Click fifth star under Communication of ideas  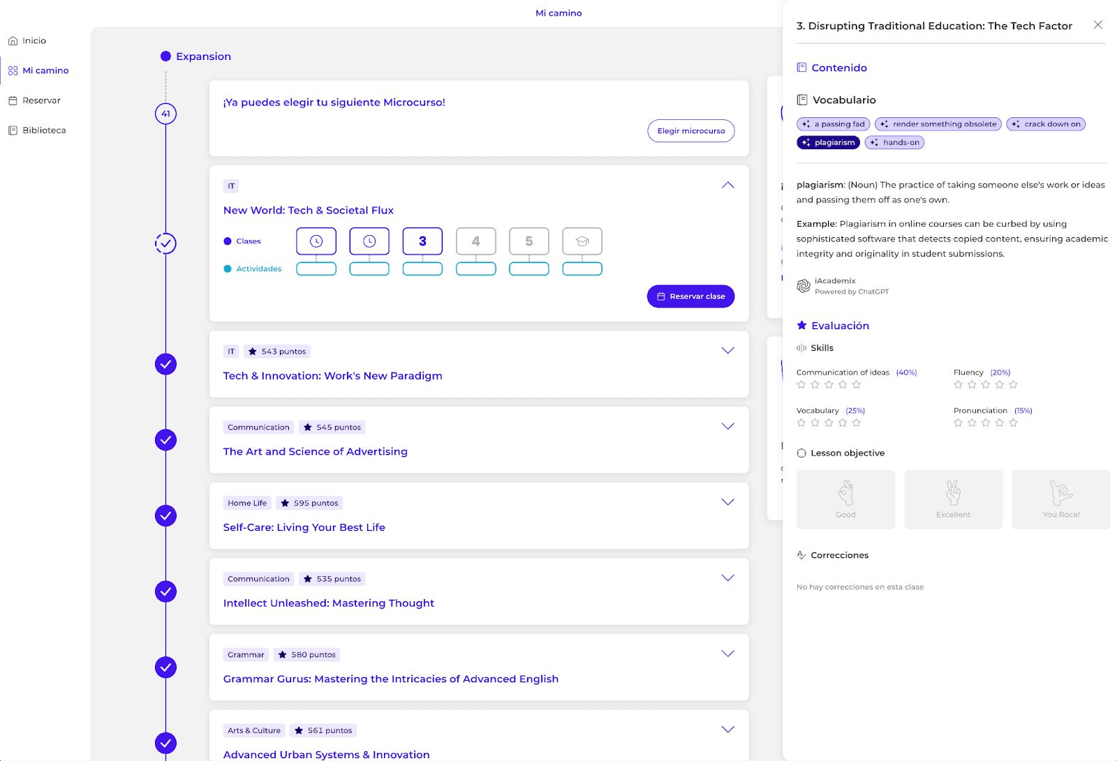857,385
